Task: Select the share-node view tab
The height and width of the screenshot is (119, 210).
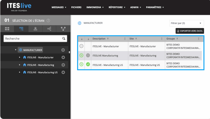Action: pyautogui.click(x=49, y=28)
